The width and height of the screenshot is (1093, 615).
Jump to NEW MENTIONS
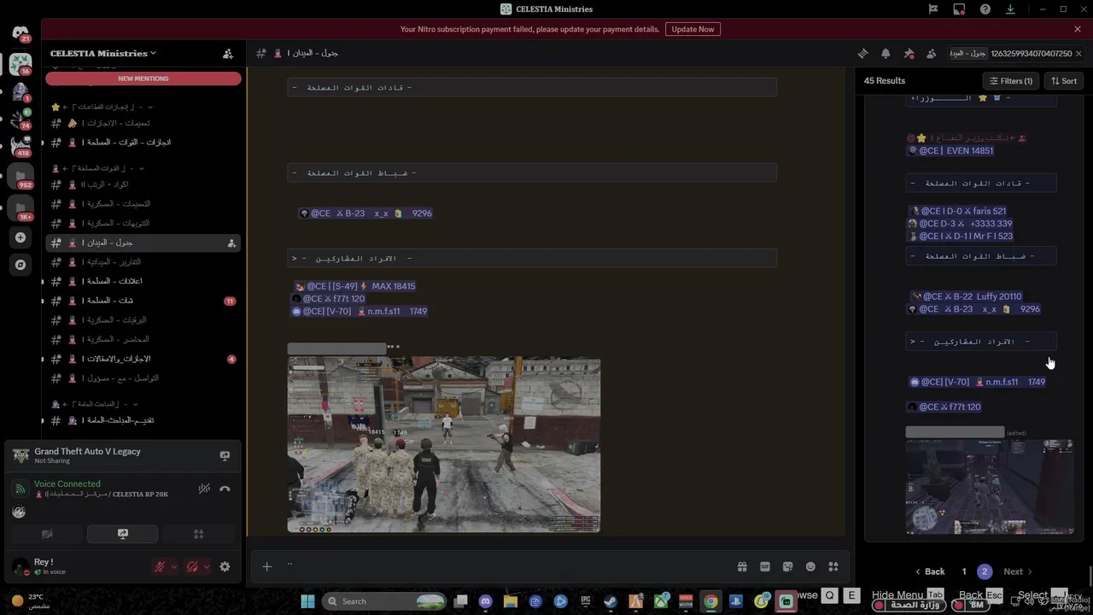click(x=143, y=79)
